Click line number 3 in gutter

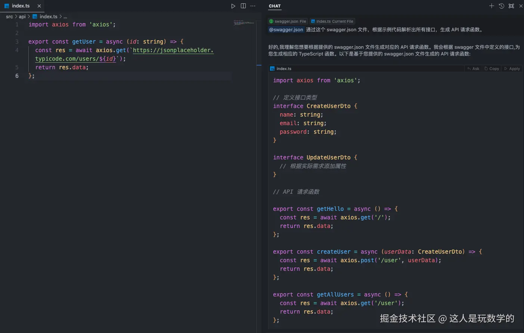tap(17, 42)
